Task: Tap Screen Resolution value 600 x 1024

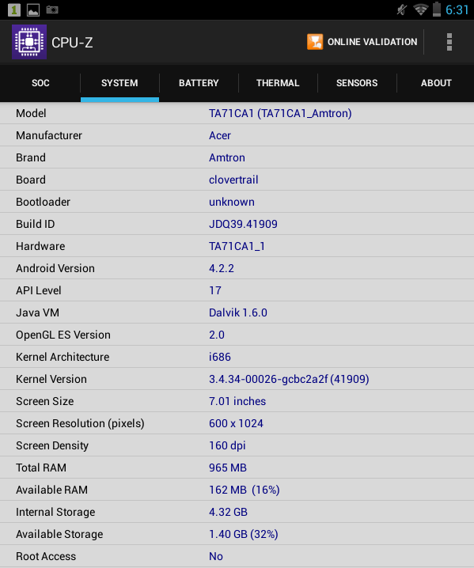Action: coord(236,423)
